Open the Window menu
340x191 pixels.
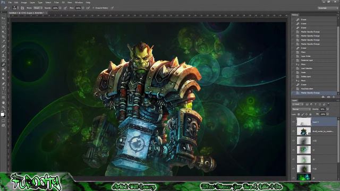pyautogui.click(x=79, y=2)
